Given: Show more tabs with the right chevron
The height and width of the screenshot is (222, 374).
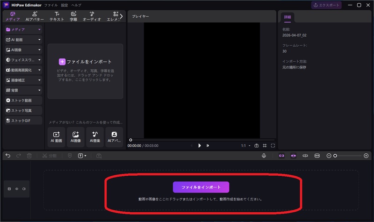Looking at the screenshot, I should [x=121, y=16].
